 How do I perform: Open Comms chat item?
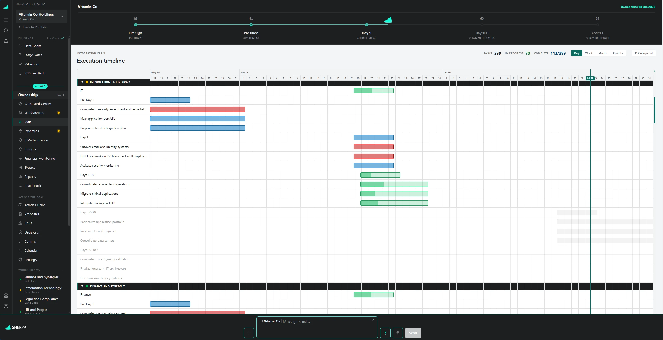[x=40, y=241]
